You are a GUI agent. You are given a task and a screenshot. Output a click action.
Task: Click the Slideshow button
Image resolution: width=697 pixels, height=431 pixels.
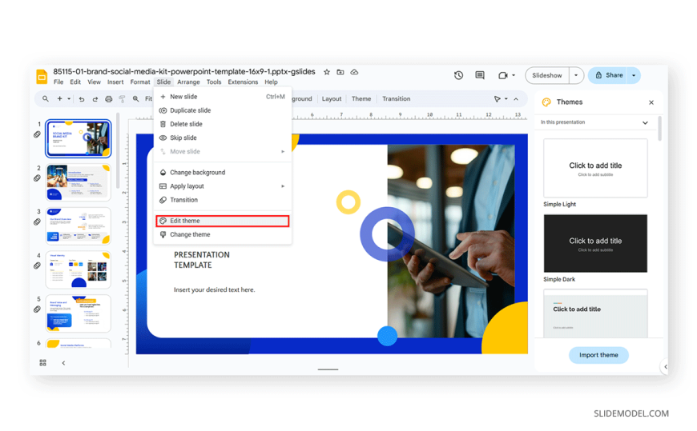click(547, 75)
